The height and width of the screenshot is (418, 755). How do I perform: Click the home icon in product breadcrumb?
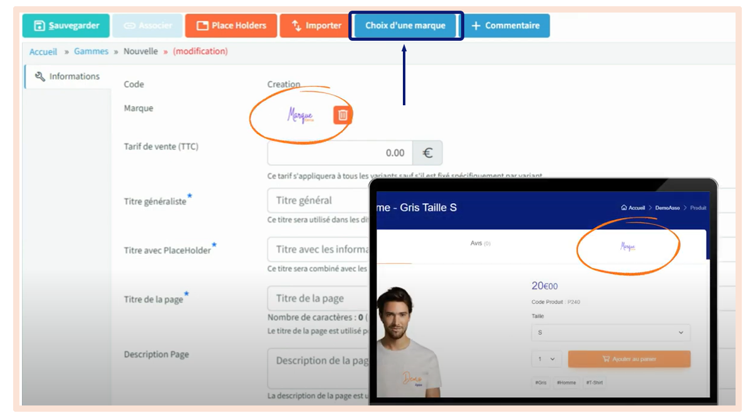[x=624, y=207]
